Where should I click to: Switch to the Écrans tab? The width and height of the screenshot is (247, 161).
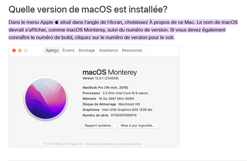(68, 51)
